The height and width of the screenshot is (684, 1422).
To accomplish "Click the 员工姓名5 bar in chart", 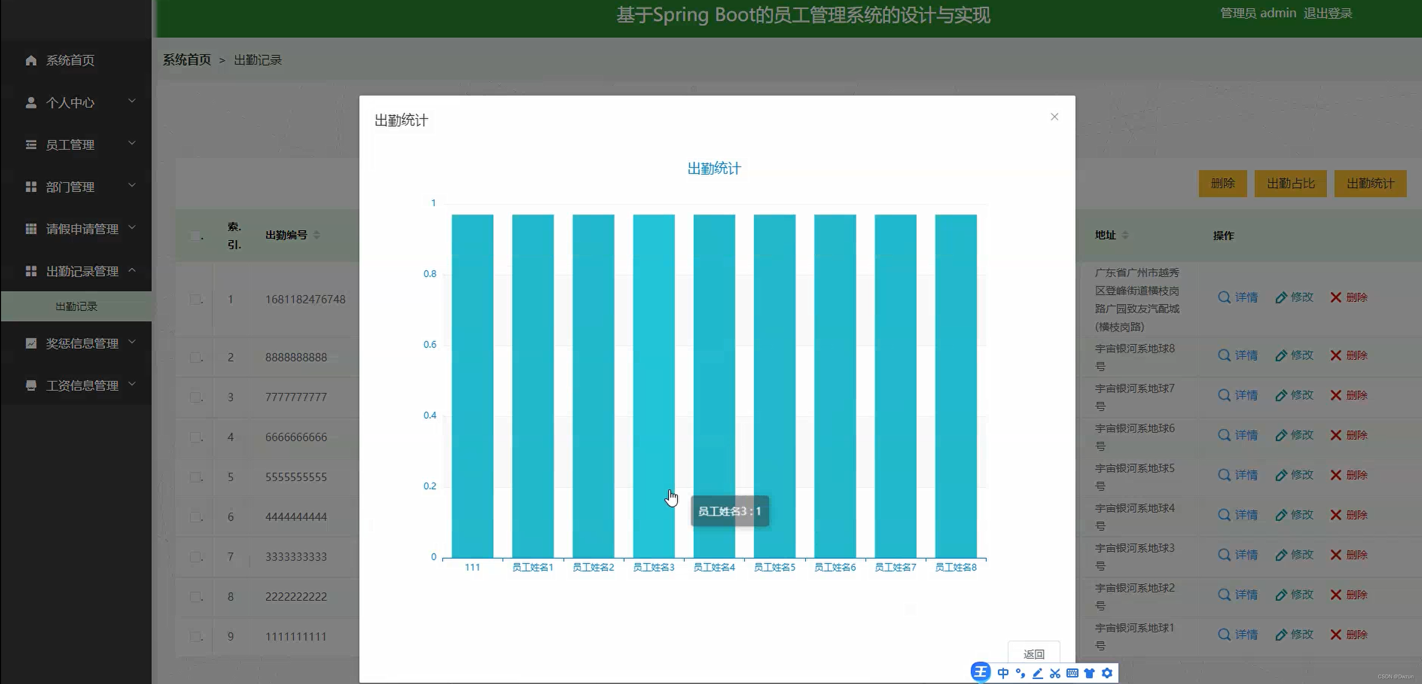I will (x=774, y=386).
